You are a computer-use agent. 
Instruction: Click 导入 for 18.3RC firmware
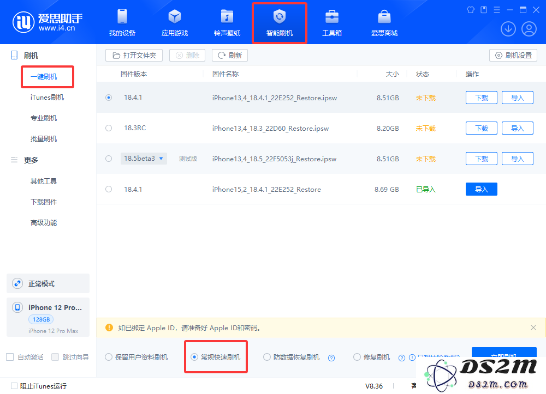point(518,128)
